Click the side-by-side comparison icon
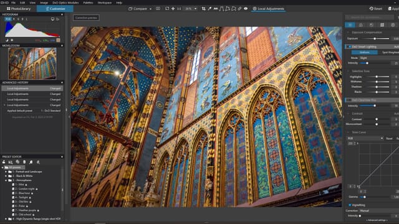The height and width of the screenshot is (224, 399). [x=158, y=9]
